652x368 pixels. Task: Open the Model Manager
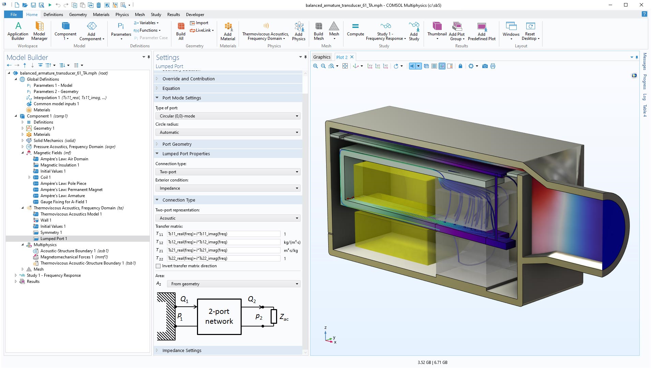39,31
